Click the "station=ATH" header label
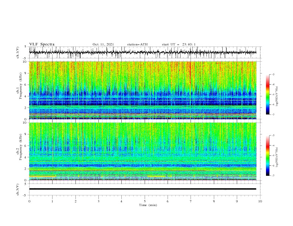The width and height of the screenshot is (293, 226). click(x=137, y=44)
